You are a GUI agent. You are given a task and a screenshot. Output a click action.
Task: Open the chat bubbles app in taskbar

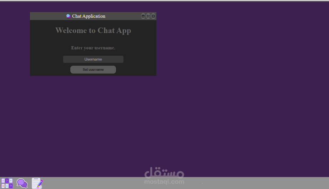22,183
